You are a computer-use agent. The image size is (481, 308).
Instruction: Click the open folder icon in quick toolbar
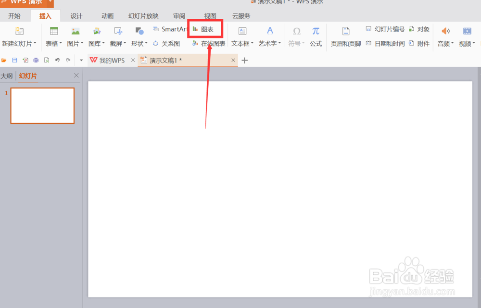(x=4, y=61)
